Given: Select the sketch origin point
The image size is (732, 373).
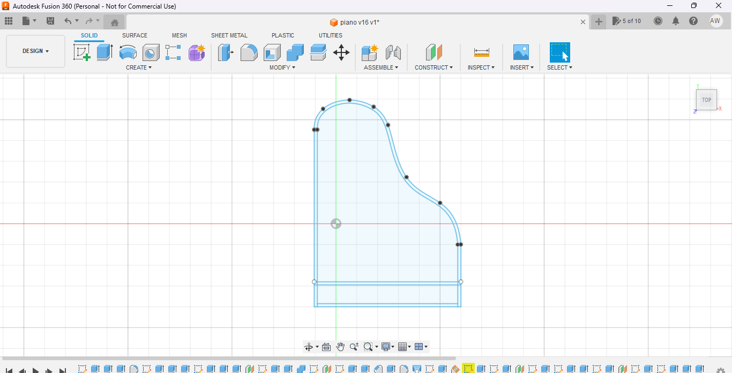Looking at the screenshot, I should (x=336, y=224).
